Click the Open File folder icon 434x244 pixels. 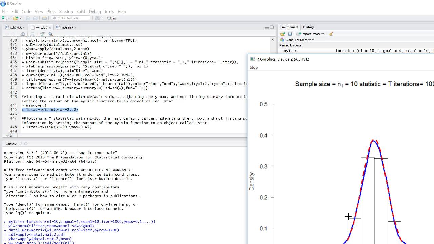15,18
